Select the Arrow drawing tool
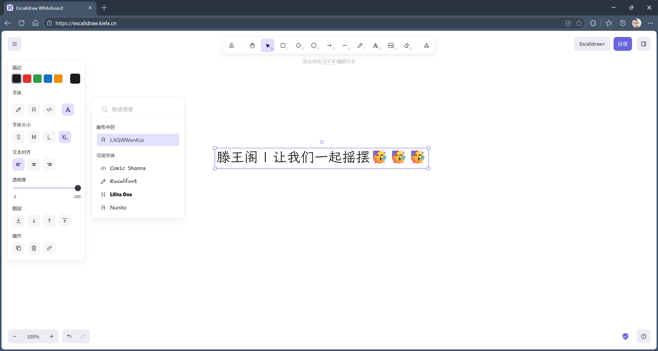 pos(329,46)
